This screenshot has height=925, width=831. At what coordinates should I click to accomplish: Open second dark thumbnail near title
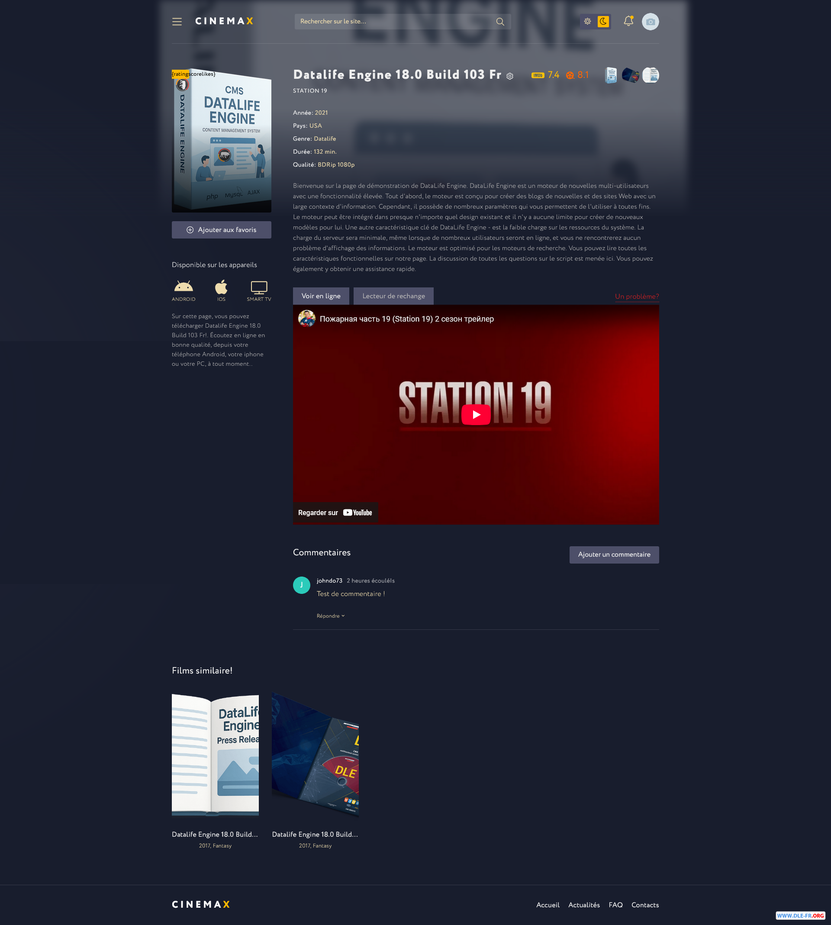coord(631,75)
